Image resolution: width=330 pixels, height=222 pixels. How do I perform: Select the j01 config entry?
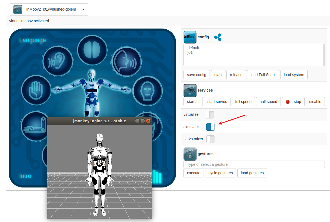pos(190,52)
